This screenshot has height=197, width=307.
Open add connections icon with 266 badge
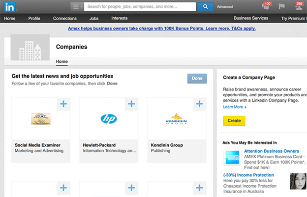[299, 6]
